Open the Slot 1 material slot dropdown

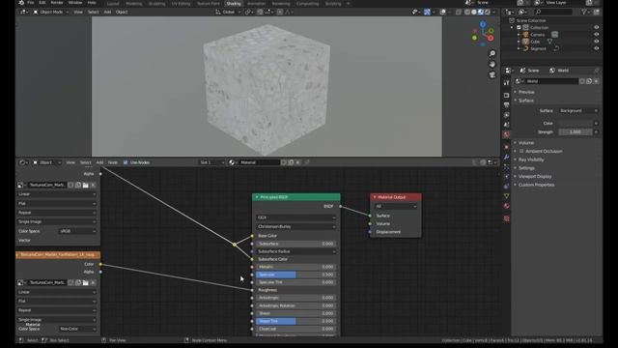pos(211,162)
